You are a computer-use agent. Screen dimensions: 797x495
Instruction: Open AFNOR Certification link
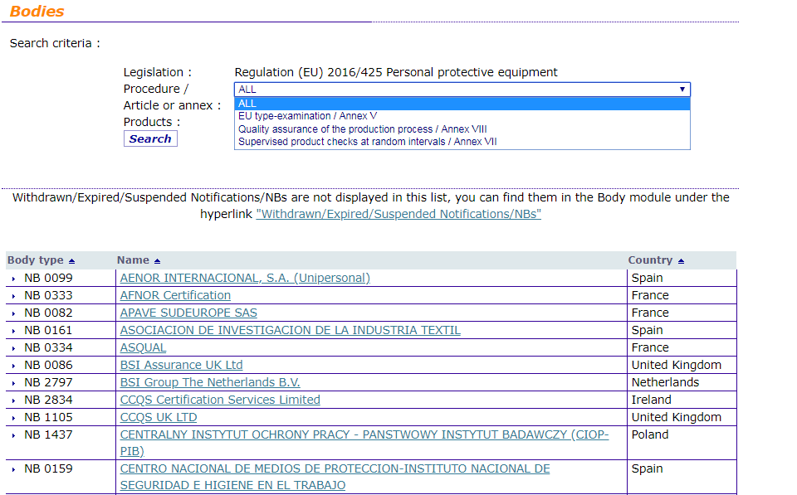[x=175, y=295]
